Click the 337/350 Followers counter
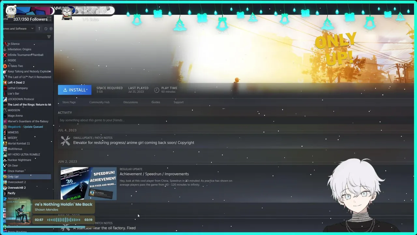 tap(30, 19)
